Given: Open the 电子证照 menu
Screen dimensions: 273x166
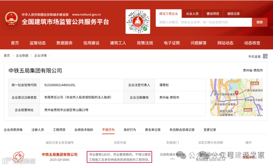Looking at the screenshot, I should [x=172, y=43].
